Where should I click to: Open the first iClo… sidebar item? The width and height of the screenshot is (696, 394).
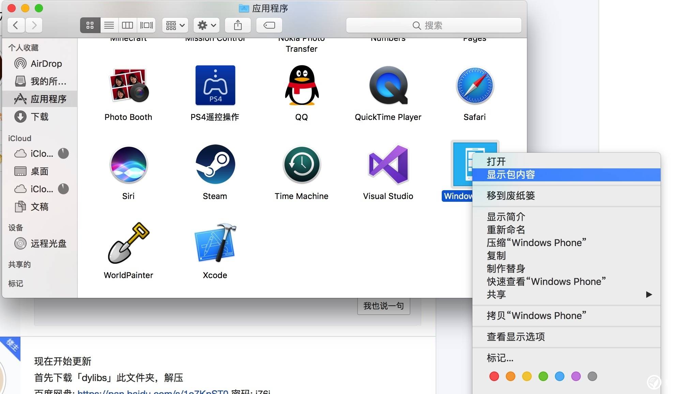[x=40, y=154]
